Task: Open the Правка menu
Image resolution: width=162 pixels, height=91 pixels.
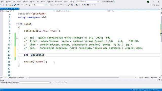Action: 8,2
